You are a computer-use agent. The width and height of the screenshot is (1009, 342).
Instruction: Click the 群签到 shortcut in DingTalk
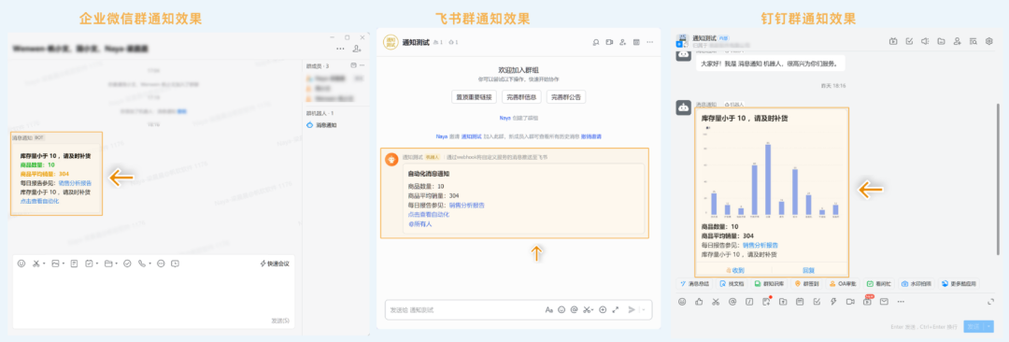point(807,284)
